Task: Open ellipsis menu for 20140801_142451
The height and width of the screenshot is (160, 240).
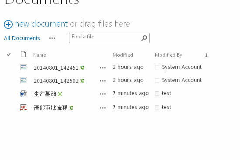Action: (x=103, y=68)
